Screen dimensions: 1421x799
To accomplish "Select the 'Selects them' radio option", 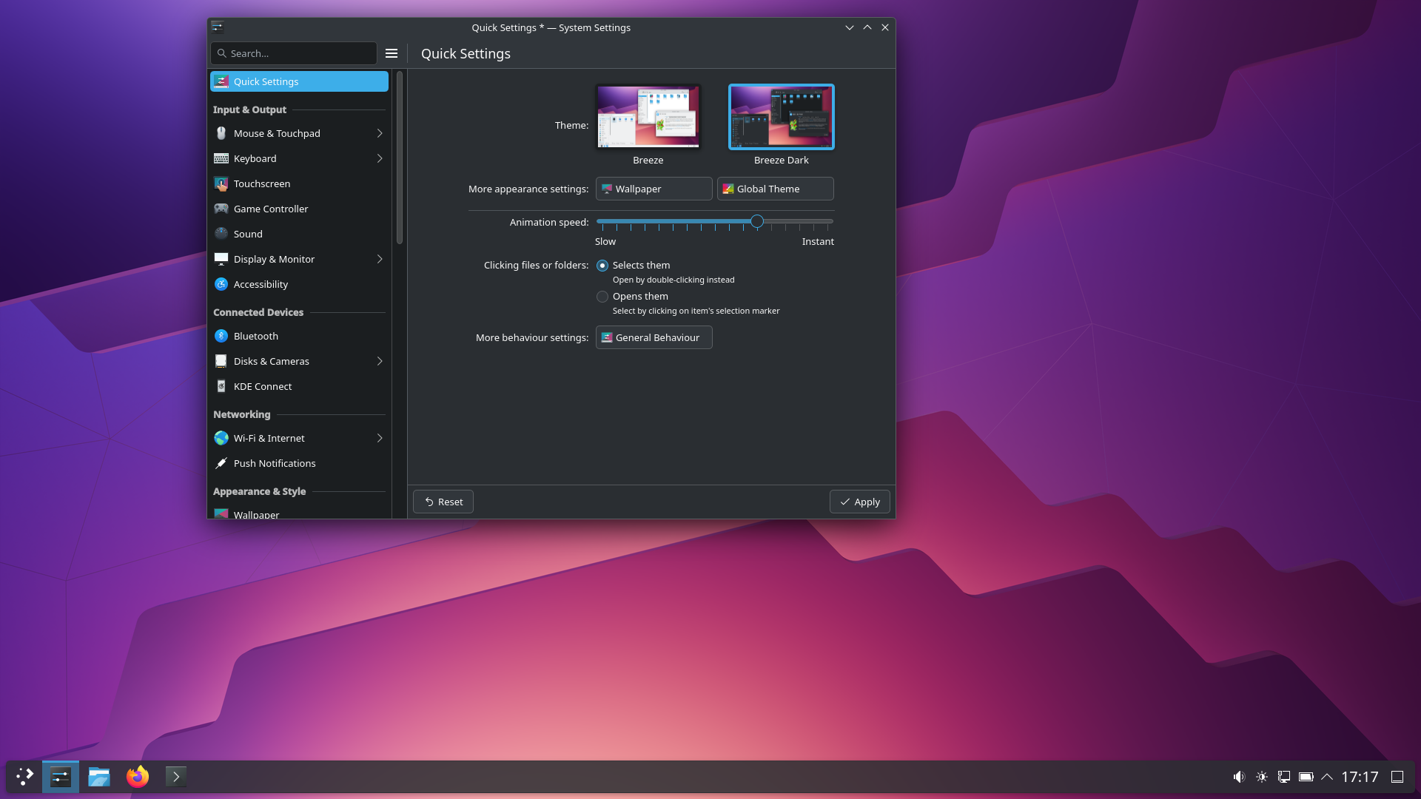I will (x=602, y=266).
